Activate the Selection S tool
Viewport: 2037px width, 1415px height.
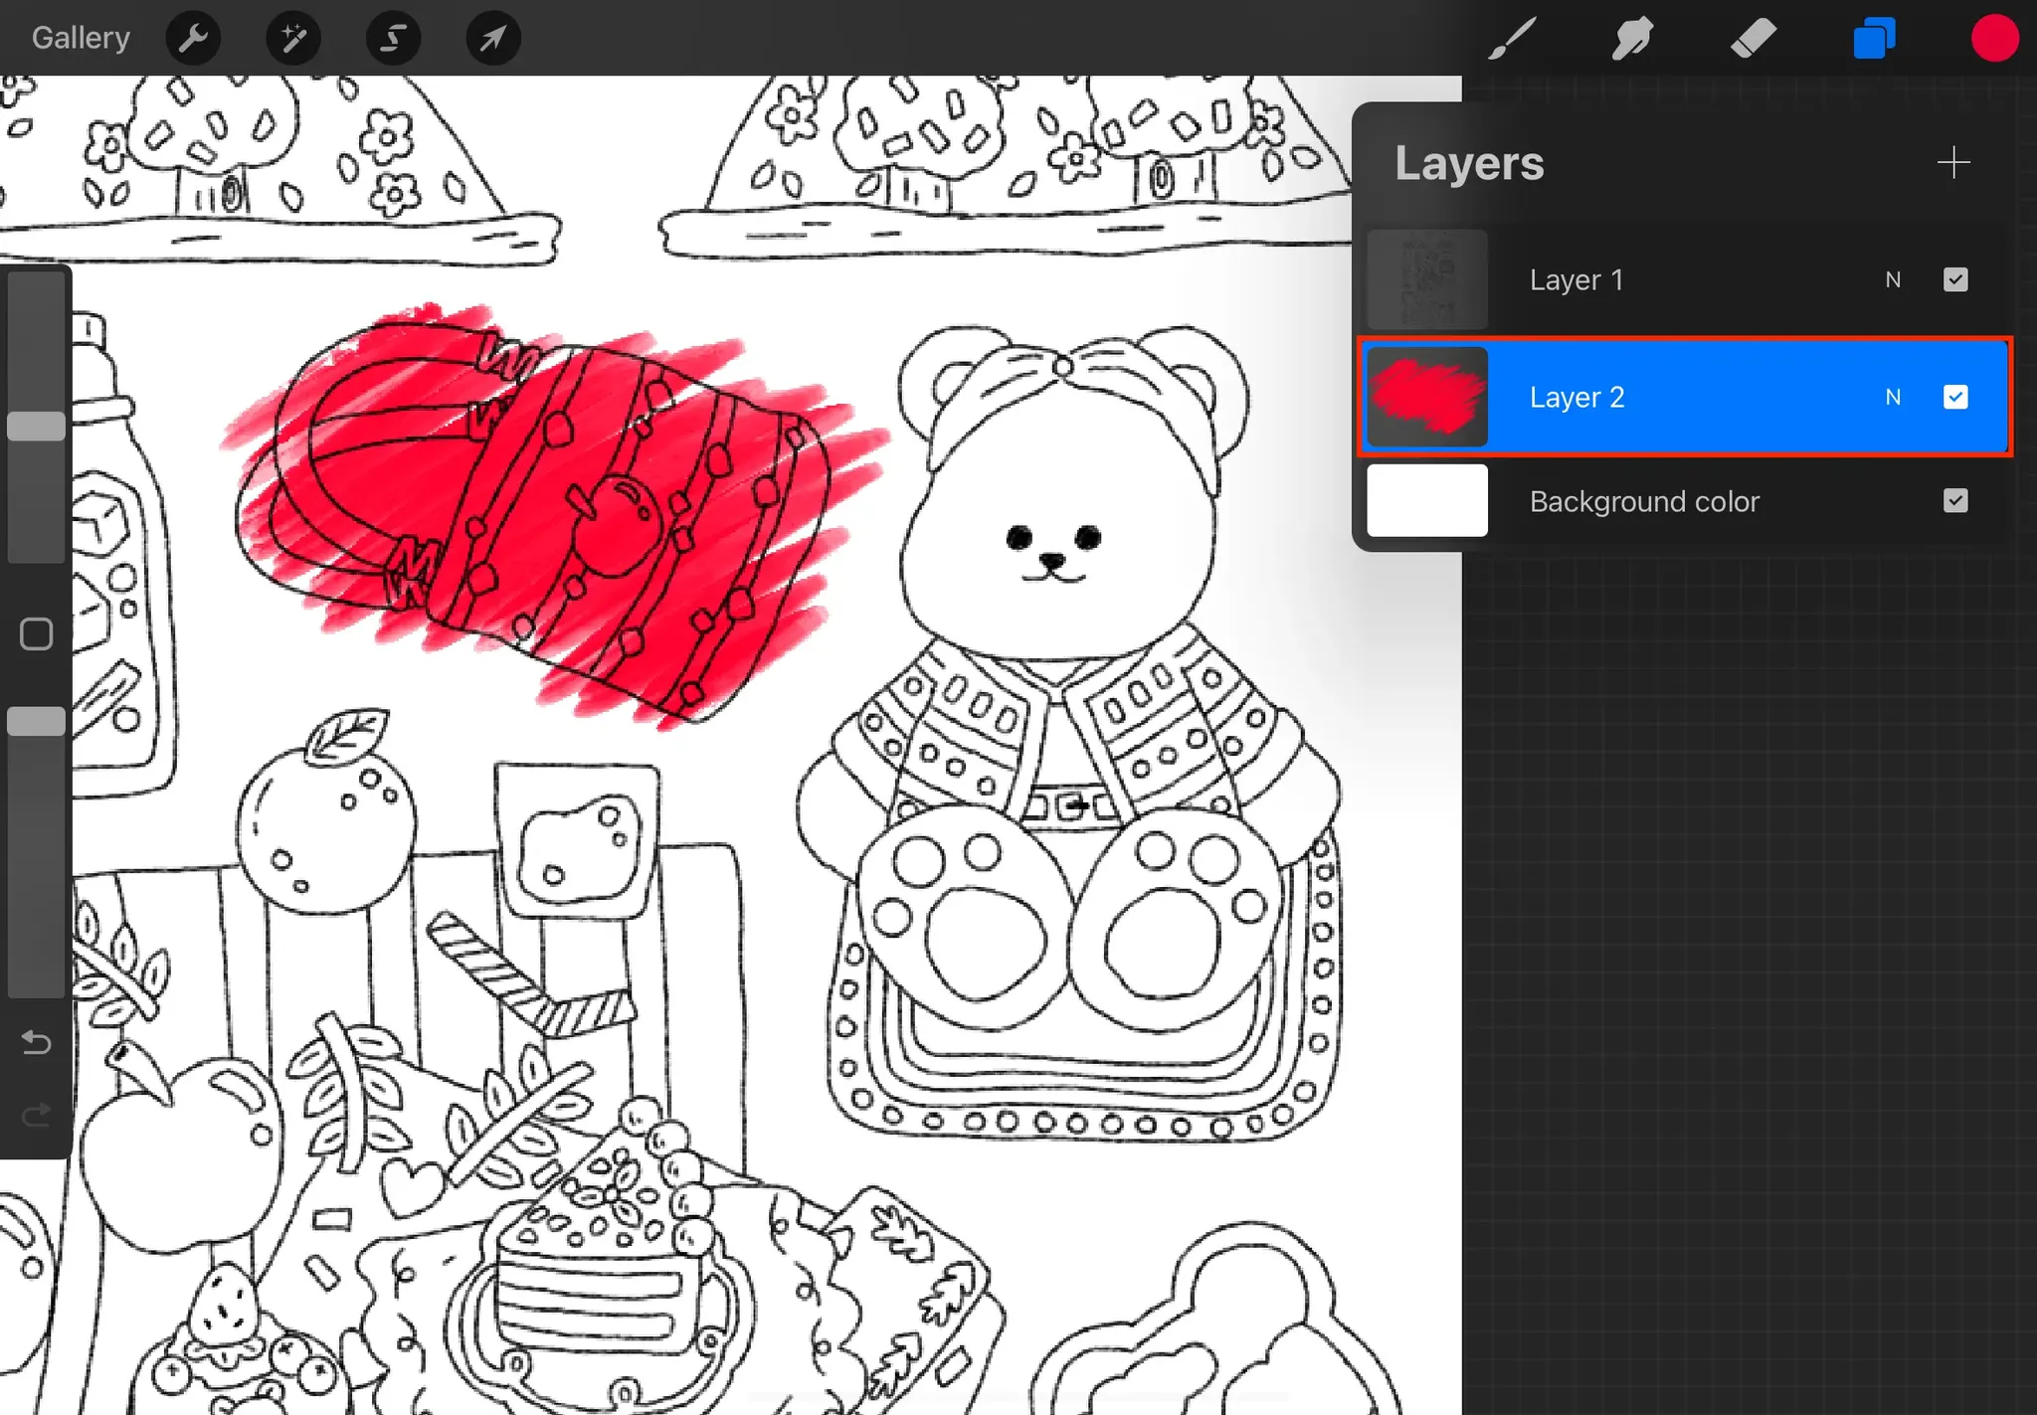click(x=394, y=39)
